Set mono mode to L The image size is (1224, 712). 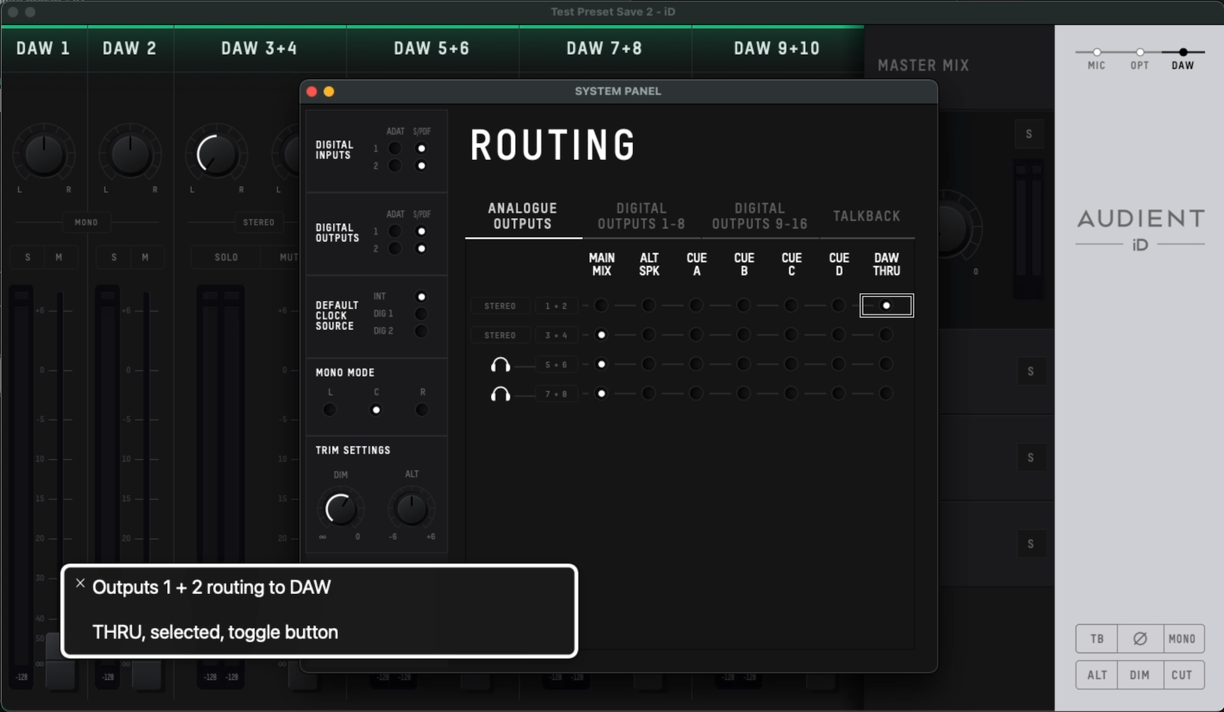point(330,410)
